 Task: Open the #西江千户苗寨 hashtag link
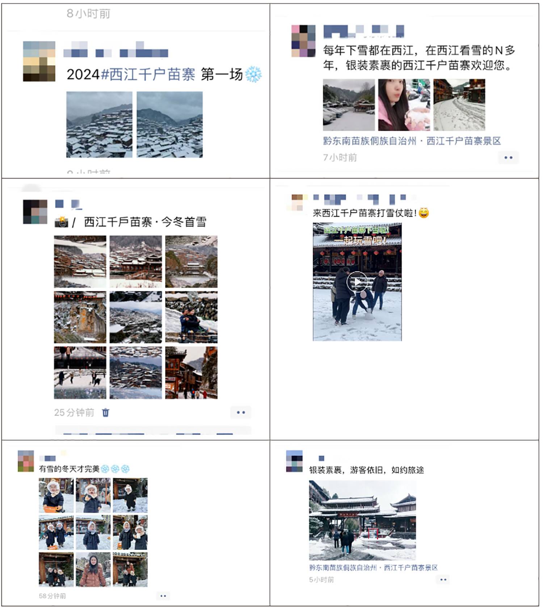[x=148, y=75]
